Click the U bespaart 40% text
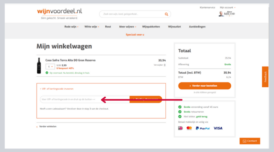This screenshot has height=152, width=274. [65, 68]
